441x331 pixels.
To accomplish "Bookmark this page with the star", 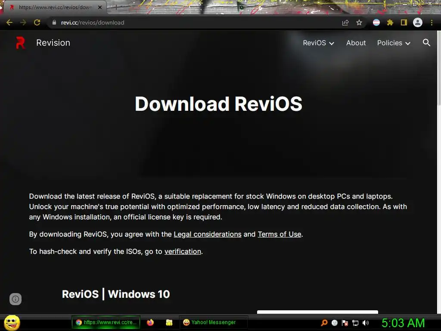I will point(359,22).
